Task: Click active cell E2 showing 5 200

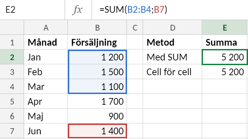Action: 225,57
